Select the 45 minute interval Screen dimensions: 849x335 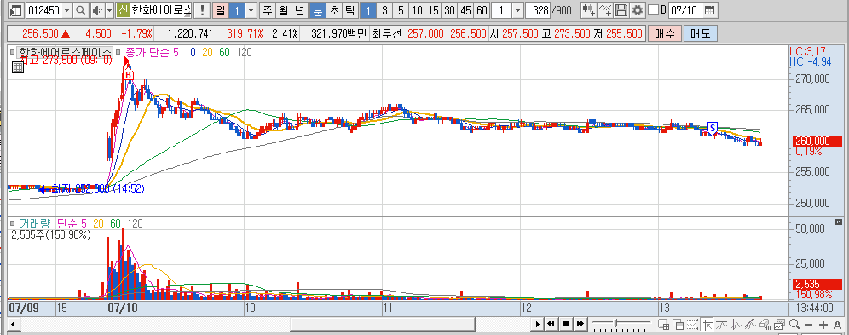[465, 9]
